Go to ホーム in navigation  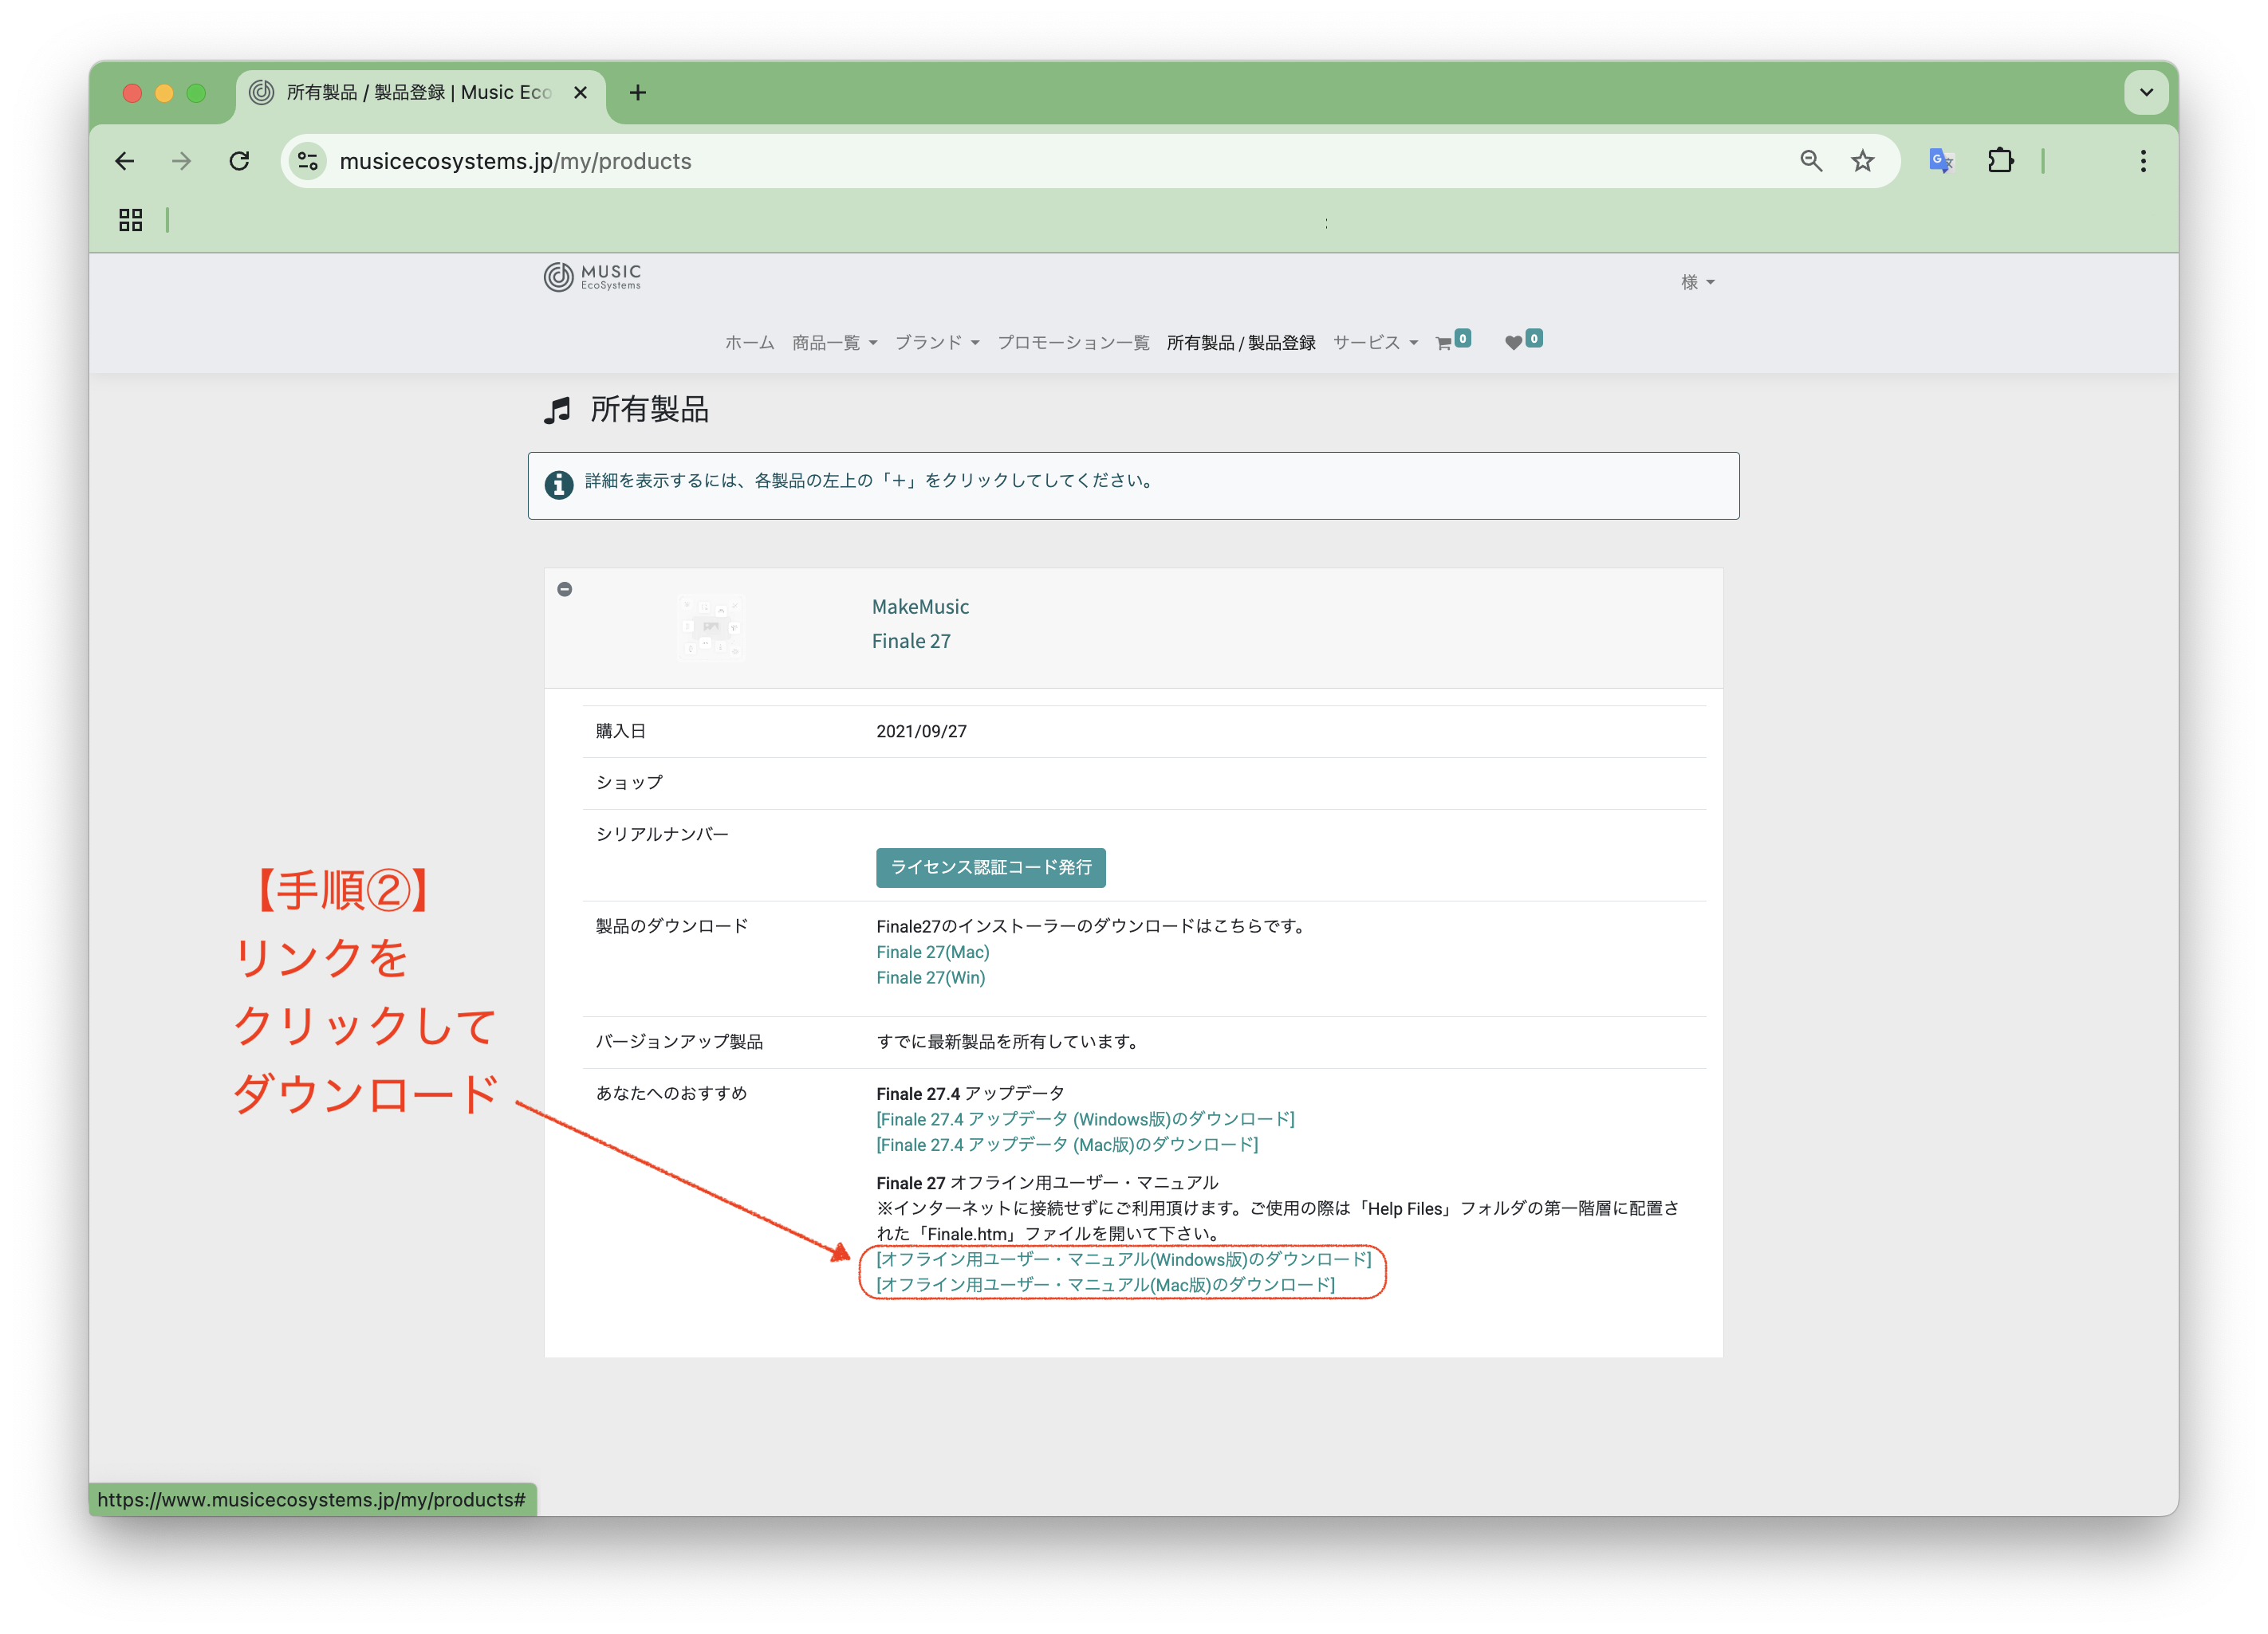pyautogui.click(x=750, y=343)
